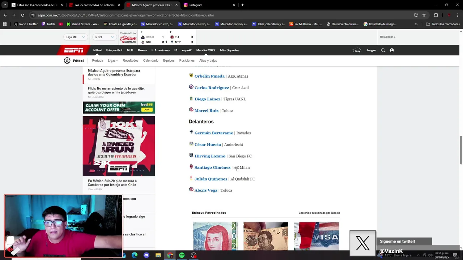
Task: Open César Huerta player link
Action: (x=208, y=145)
